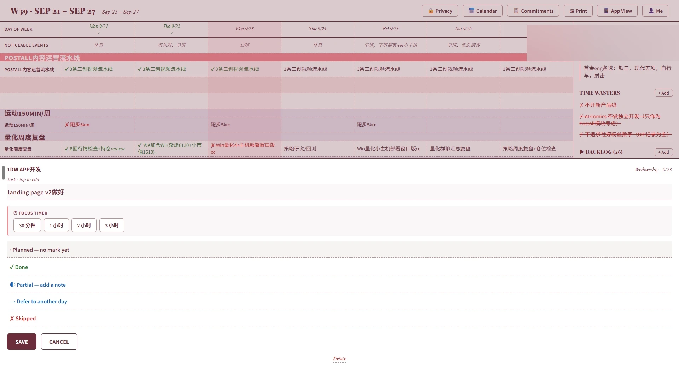This screenshot has width=679, height=377.
Task: Switch to App View
Action: click(x=617, y=11)
